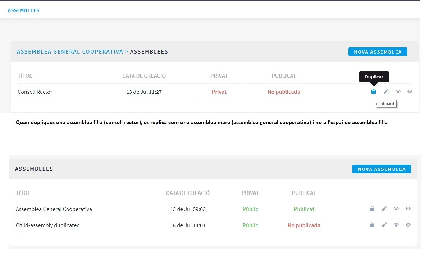Click the half-eye icon in the Assemblea General Cooperativa row
The width and height of the screenshot is (425, 279).
coord(396,209)
